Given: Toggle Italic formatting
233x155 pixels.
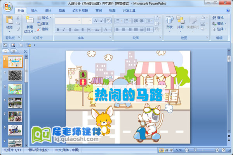Looking at the screenshot, I should [x=64, y=30].
